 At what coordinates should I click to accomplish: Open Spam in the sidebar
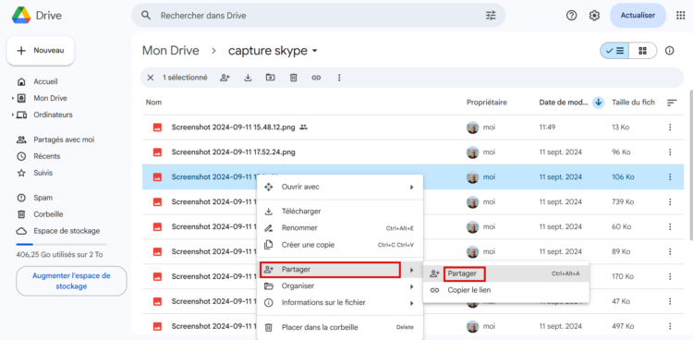[x=43, y=198]
